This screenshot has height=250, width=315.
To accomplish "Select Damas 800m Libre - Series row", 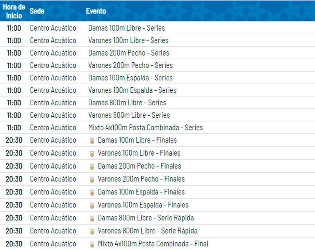I will (127, 103).
